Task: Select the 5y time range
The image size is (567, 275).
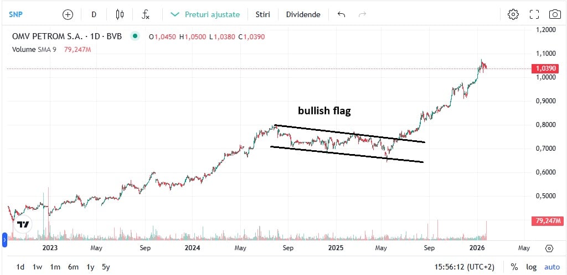Action: [x=106, y=267]
